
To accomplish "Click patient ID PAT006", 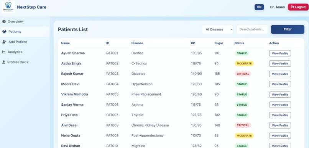I will click(112, 105).
